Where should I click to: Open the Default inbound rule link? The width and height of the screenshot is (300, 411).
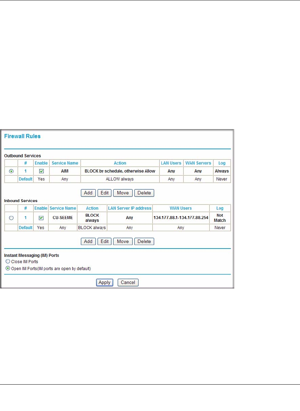(x=25, y=227)
